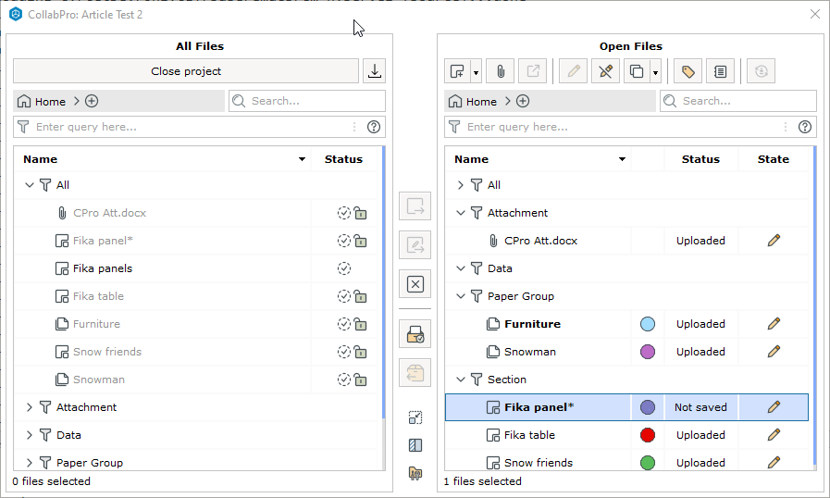The width and height of the screenshot is (830, 498).
Task: Click the red Fika table color dot
Action: click(x=648, y=435)
